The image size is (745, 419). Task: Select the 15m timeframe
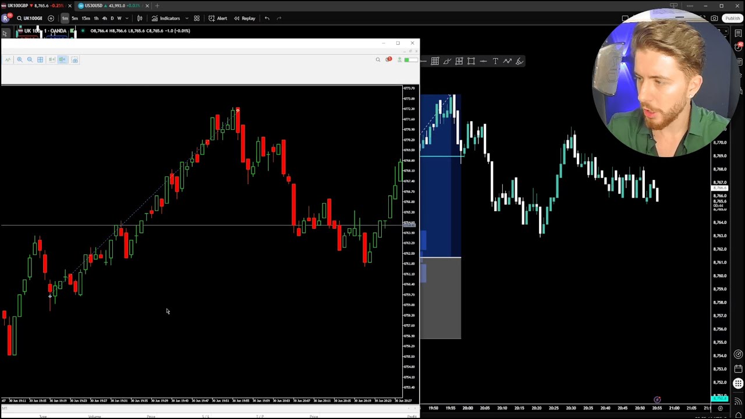pyautogui.click(x=86, y=18)
